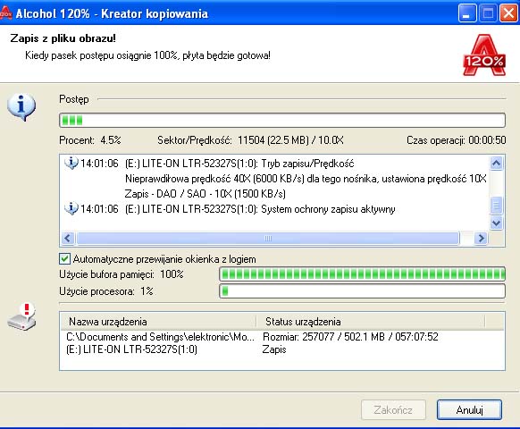
Task: Cancel the burn with Anuluj button
Action: pyautogui.click(x=469, y=409)
